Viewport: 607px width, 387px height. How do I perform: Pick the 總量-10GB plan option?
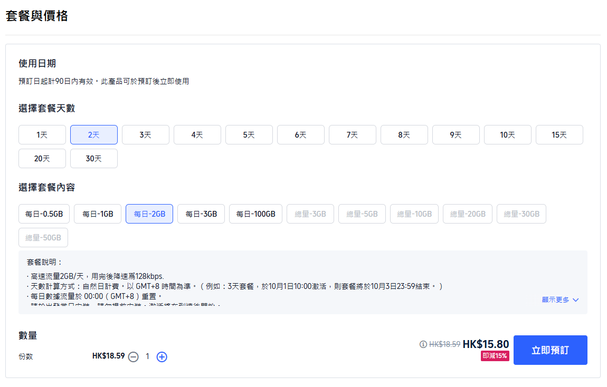tap(414, 214)
